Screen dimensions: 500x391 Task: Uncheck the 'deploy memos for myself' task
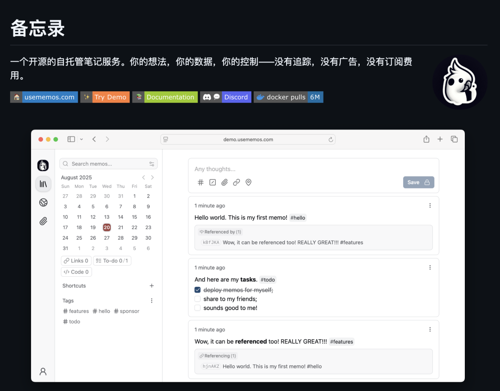coord(198,289)
